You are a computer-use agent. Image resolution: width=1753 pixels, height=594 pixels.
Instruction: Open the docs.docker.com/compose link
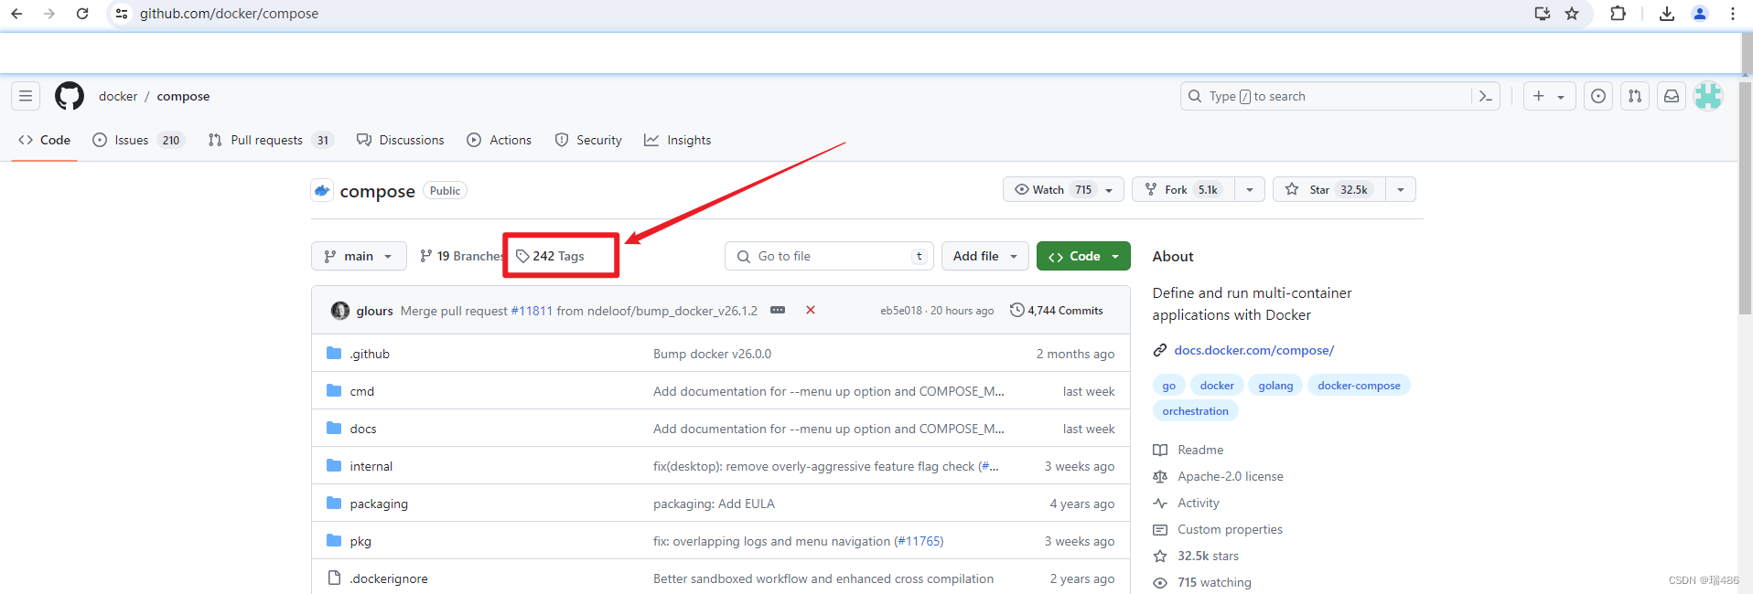pos(1253,350)
